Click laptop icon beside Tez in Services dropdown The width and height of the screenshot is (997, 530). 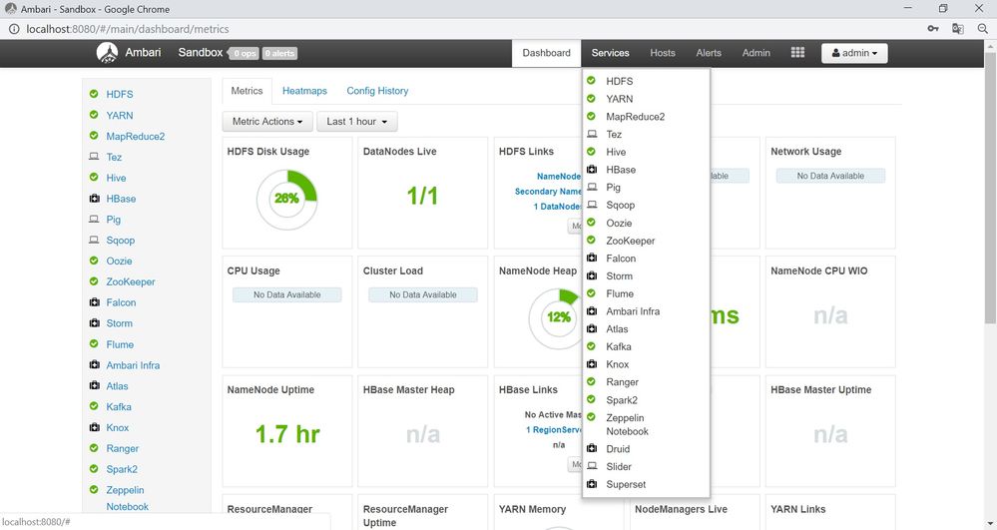click(592, 134)
